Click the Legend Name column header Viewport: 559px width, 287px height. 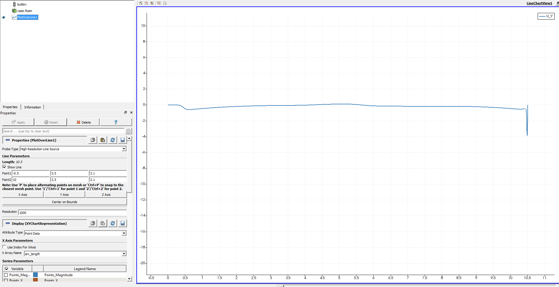85,269
